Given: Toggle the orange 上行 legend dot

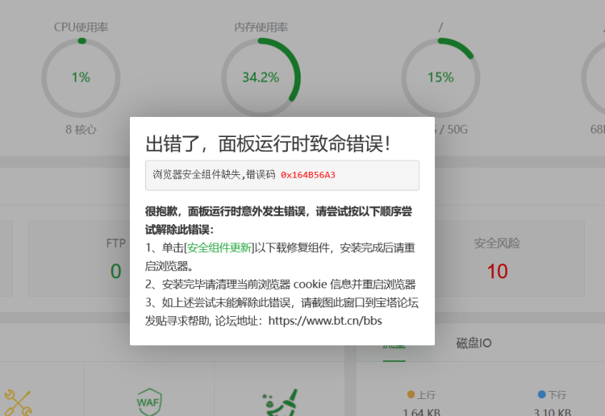Looking at the screenshot, I should pos(411,394).
